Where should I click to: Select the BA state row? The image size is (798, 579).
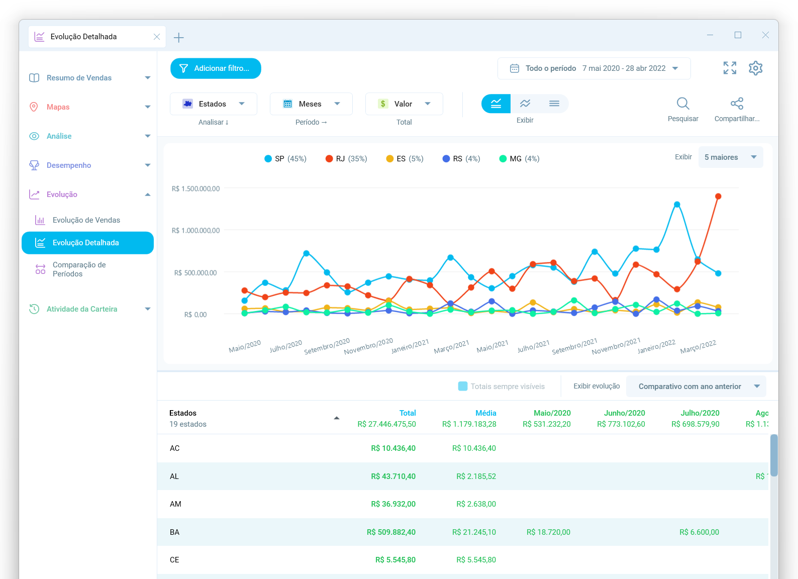click(x=463, y=532)
